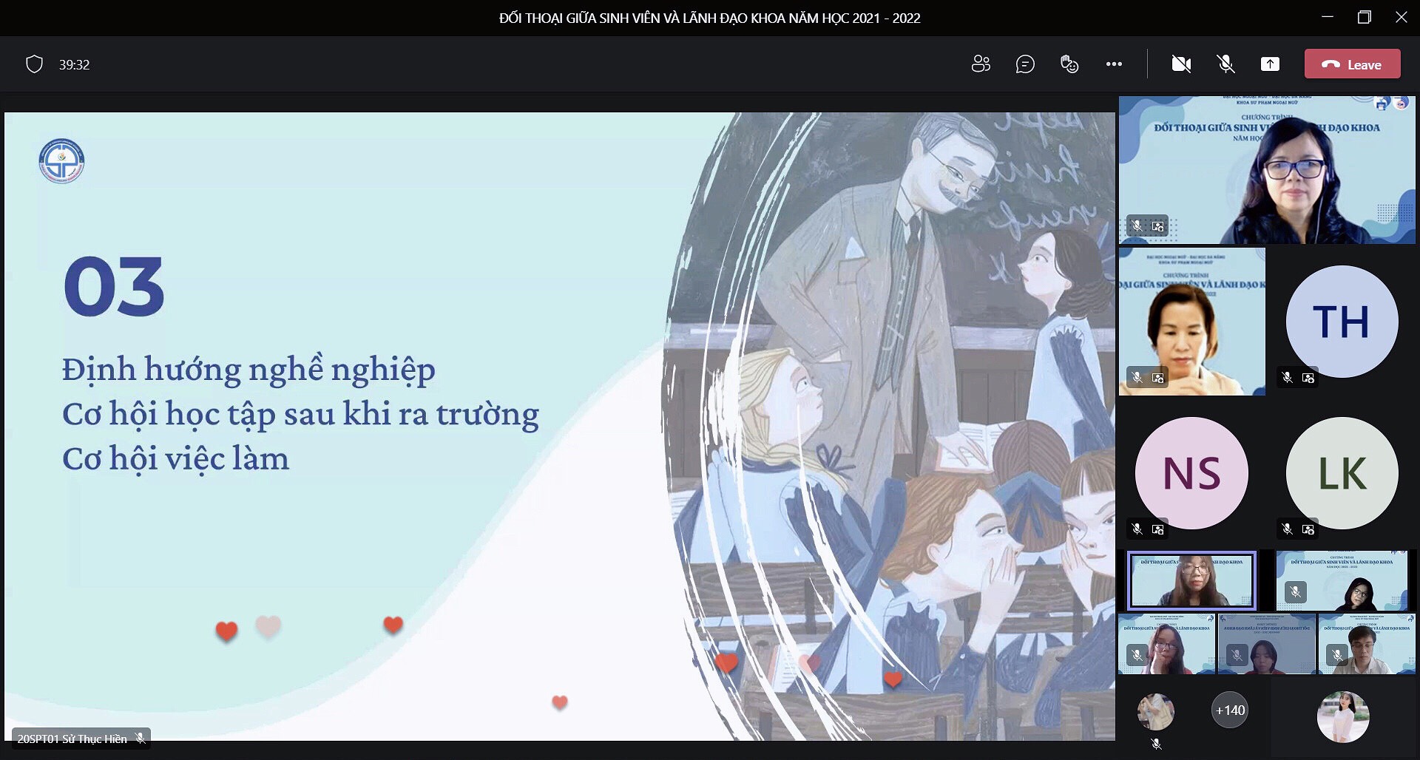Show the +140 additional participants
The height and width of the screenshot is (760, 1420).
(1230, 710)
